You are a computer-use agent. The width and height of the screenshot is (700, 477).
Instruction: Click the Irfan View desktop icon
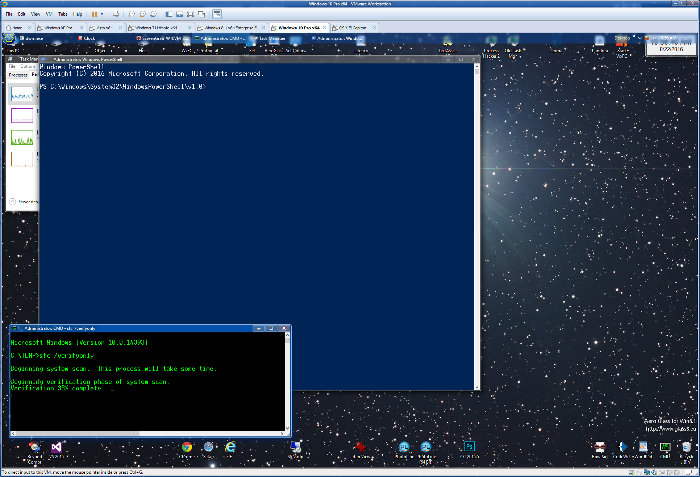tap(361, 450)
